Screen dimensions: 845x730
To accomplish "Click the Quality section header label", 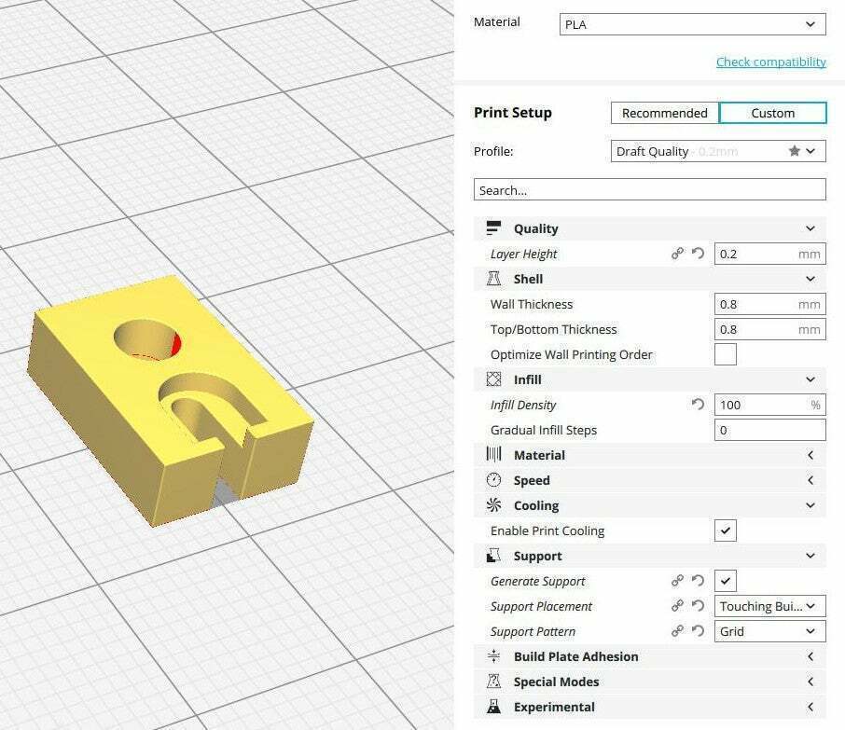I will point(535,228).
